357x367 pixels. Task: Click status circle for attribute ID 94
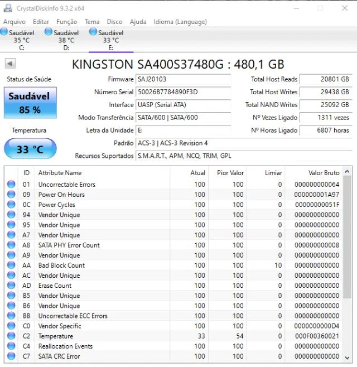tap(11, 214)
